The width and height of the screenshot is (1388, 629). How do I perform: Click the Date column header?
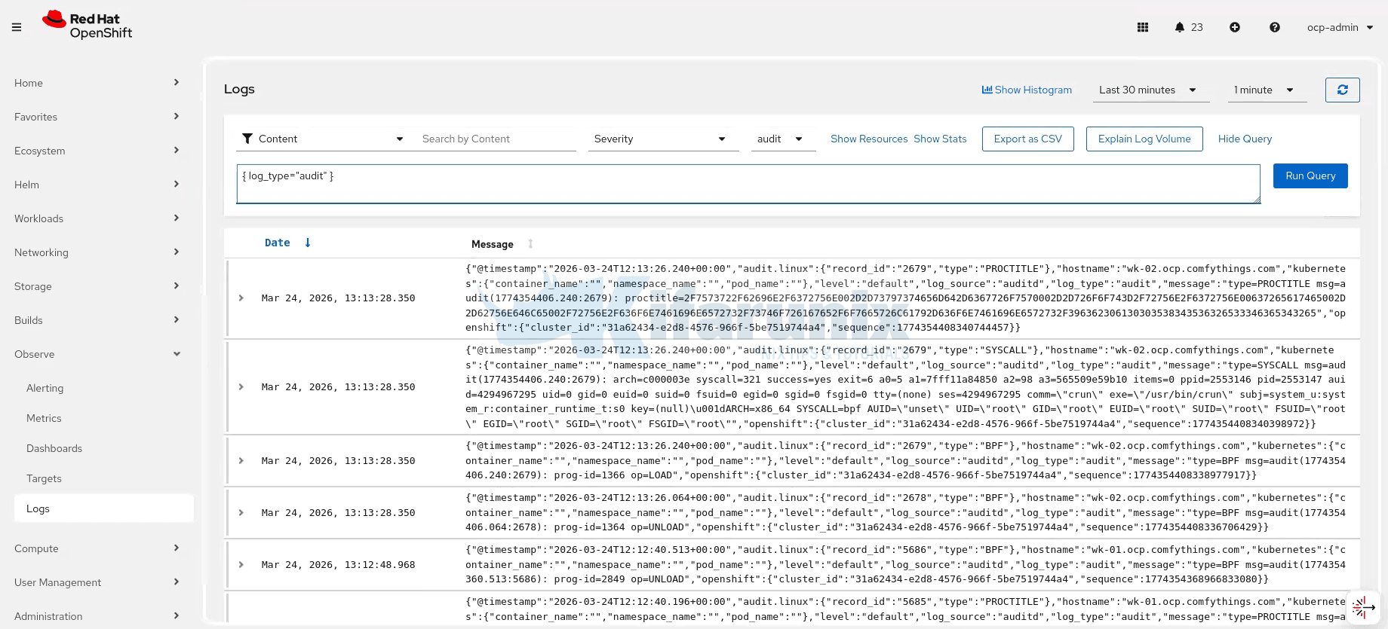[x=277, y=243]
